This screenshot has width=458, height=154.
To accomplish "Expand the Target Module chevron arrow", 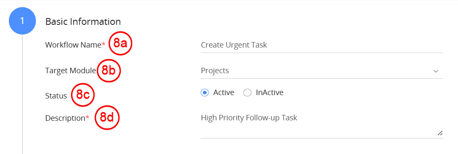I will [436, 71].
